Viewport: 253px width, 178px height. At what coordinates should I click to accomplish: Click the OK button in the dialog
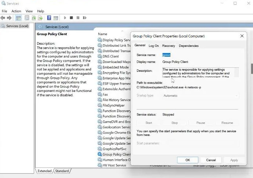tap(188, 160)
